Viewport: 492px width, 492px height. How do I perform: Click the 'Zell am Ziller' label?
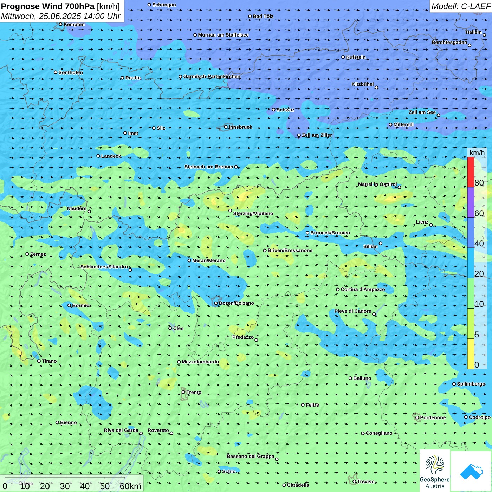click(x=317, y=135)
